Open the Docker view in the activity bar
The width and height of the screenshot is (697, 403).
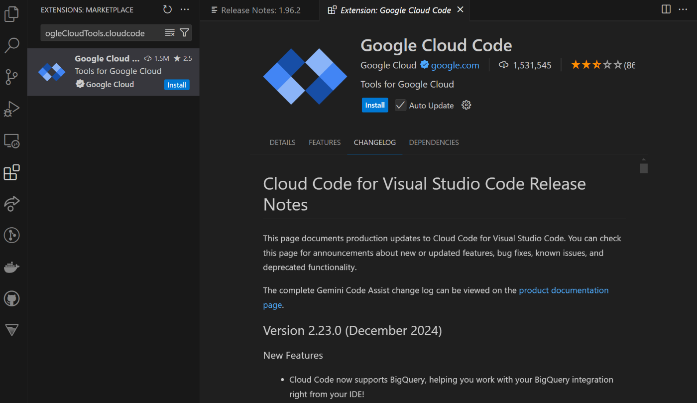12,267
